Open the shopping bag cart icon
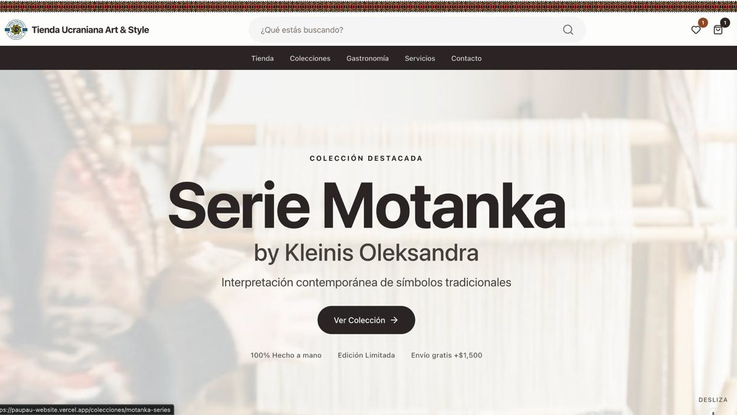 pyautogui.click(x=718, y=30)
